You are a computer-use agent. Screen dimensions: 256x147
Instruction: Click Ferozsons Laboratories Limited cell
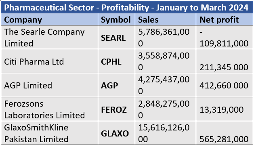coord(50,109)
